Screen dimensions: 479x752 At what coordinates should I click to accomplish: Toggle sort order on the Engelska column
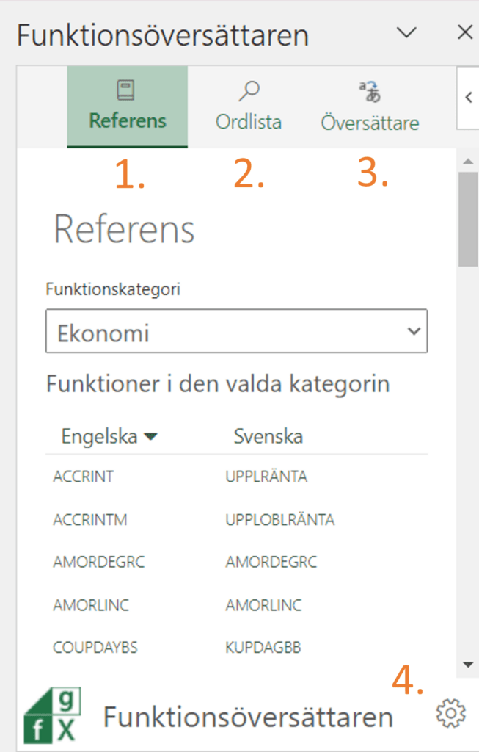pos(95,435)
